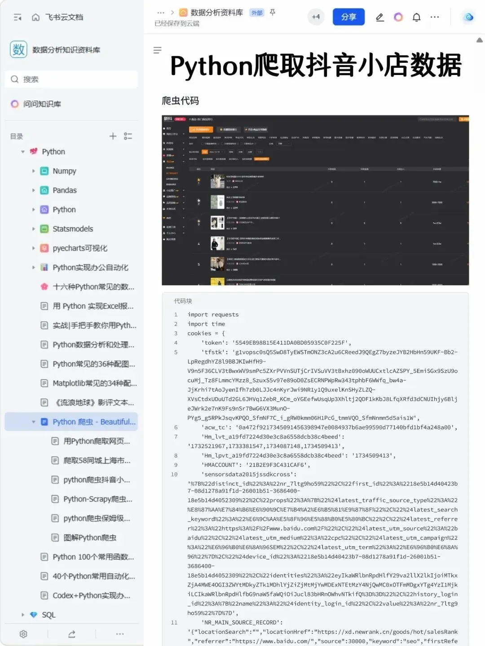485x646 pixels.
Task: Click the blue swirl icon top right
Action: click(x=469, y=17)
